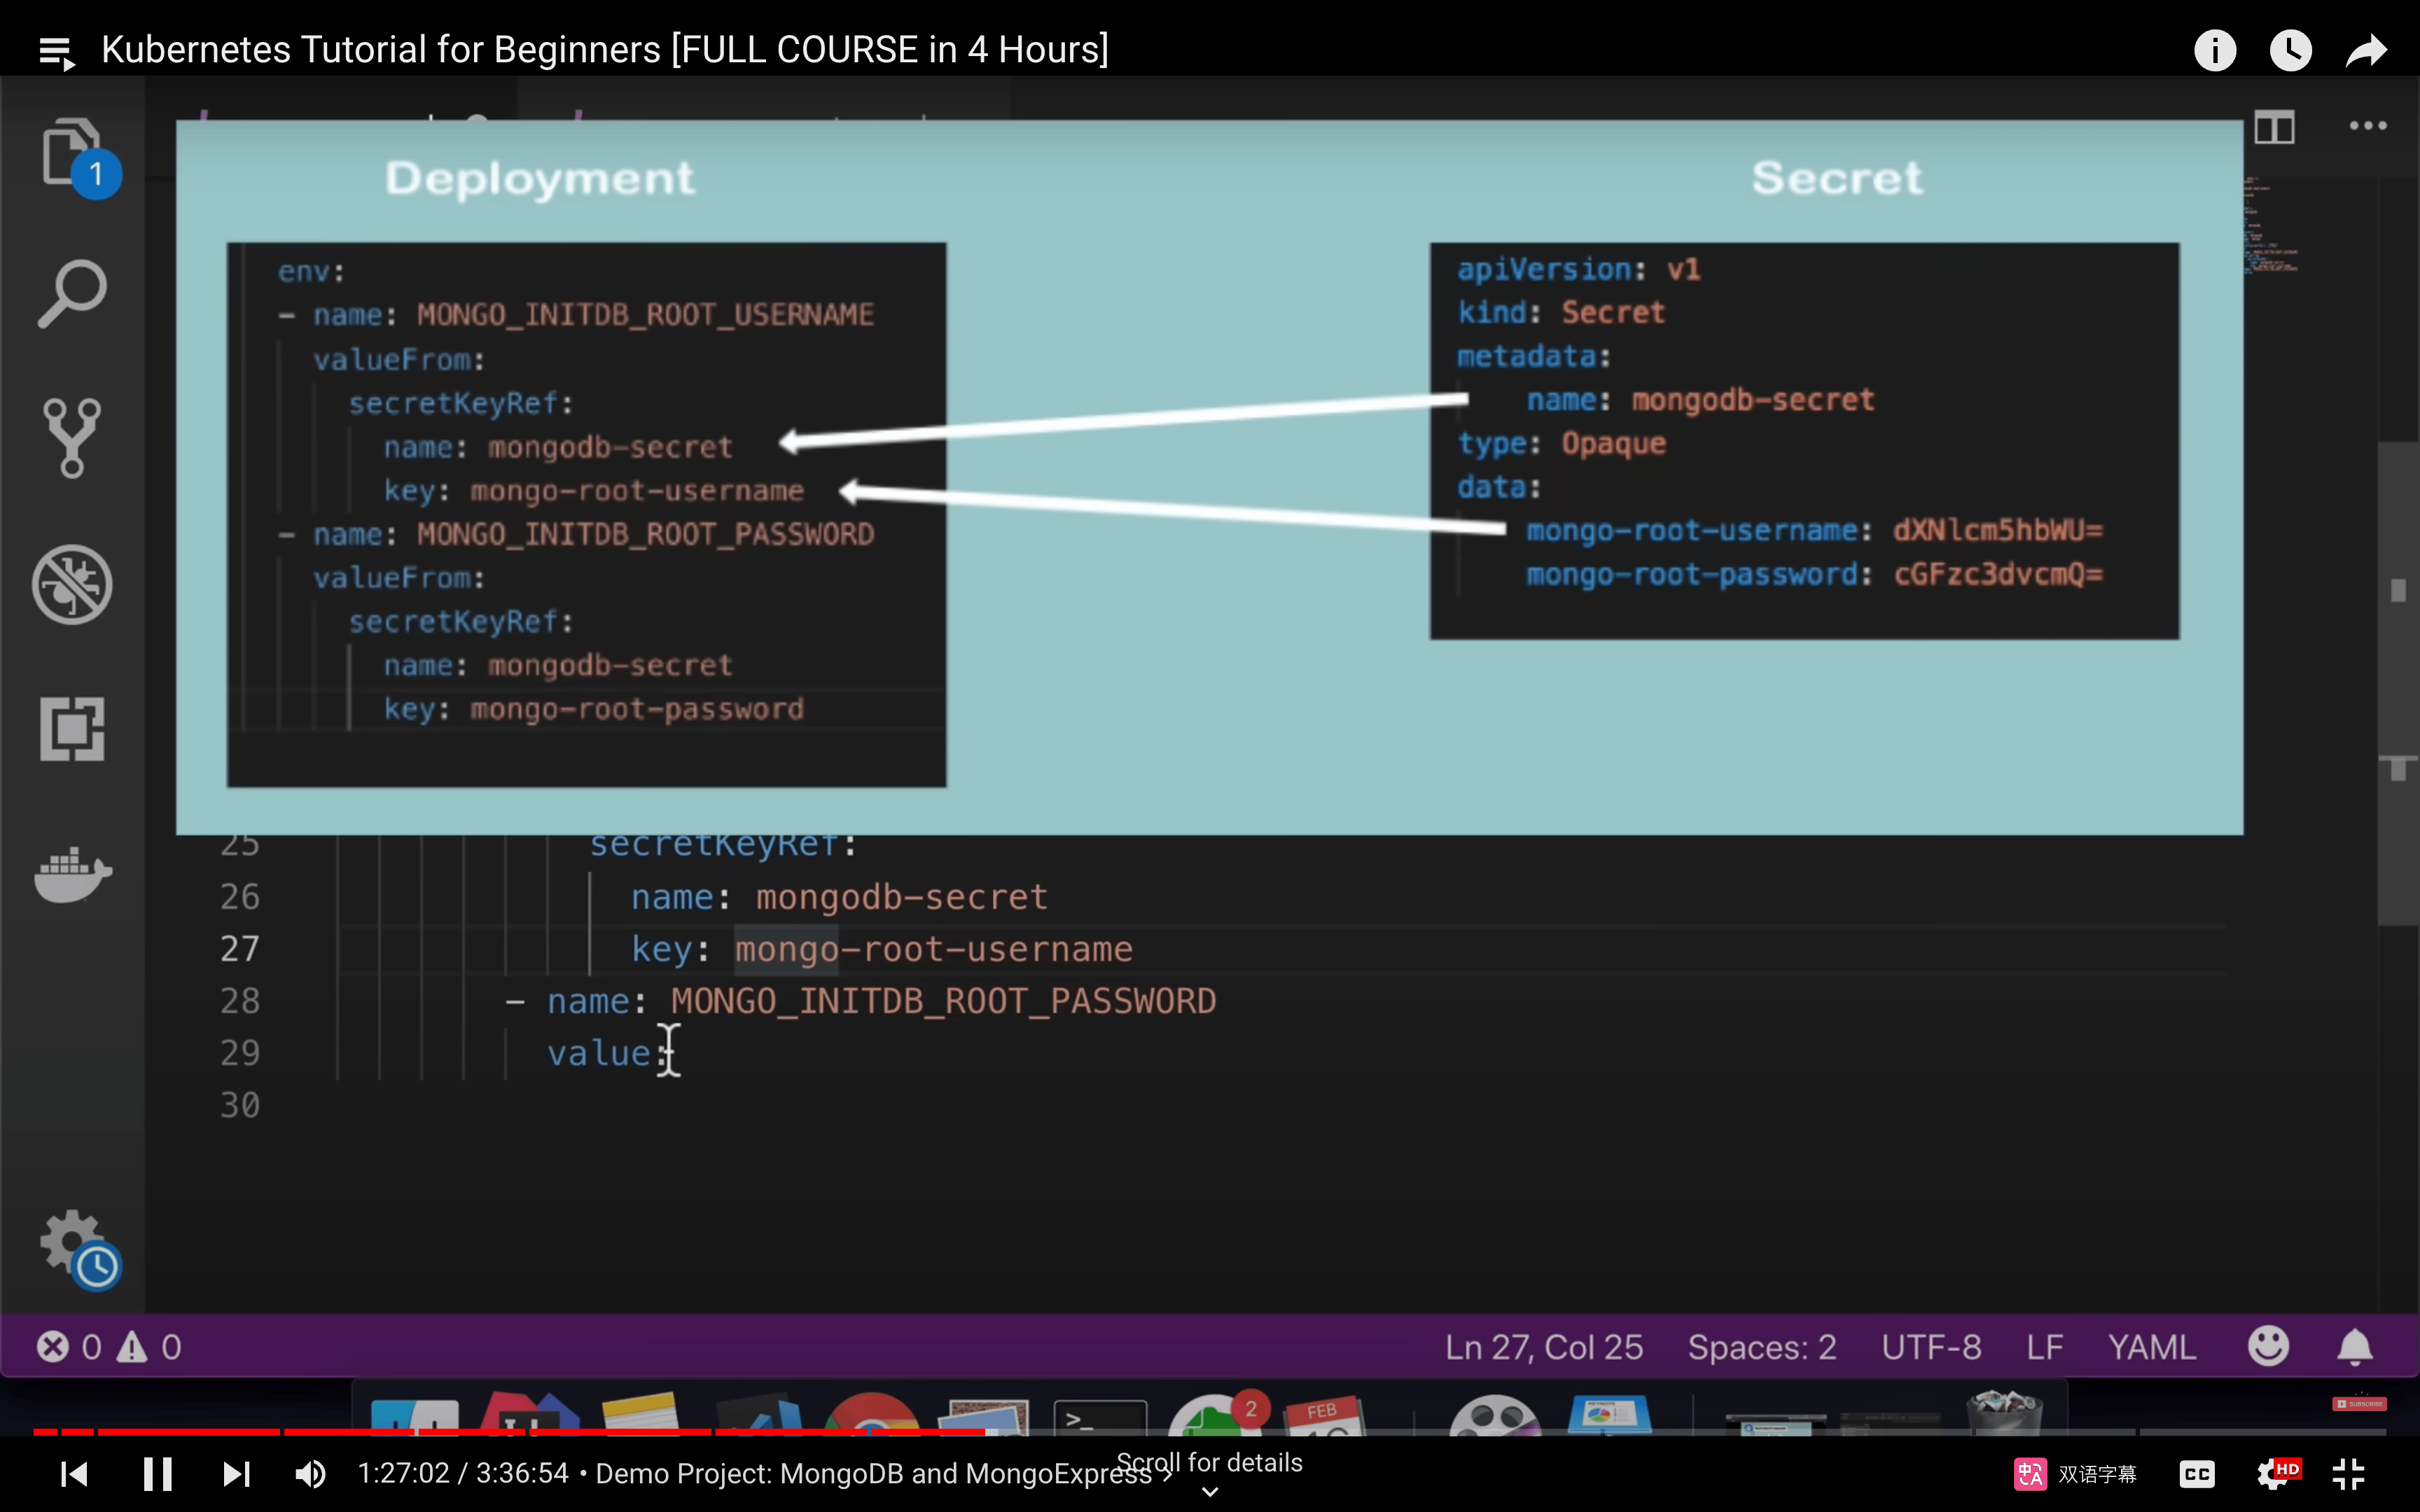Split the editor with the split icon

pyautogui.click(x=2274, y=127)
